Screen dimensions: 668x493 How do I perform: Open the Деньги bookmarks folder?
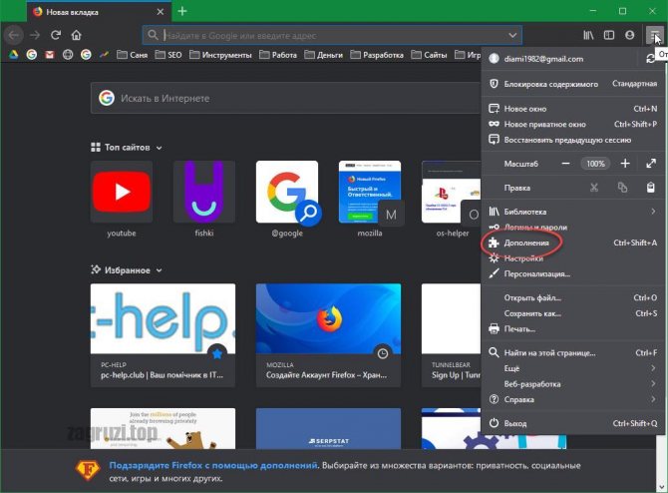(323, 55)
